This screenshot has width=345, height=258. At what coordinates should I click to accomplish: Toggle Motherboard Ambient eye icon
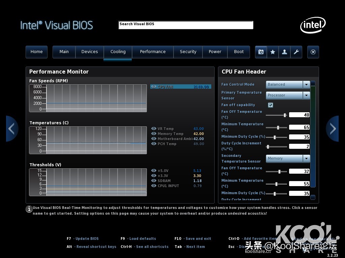154,139
